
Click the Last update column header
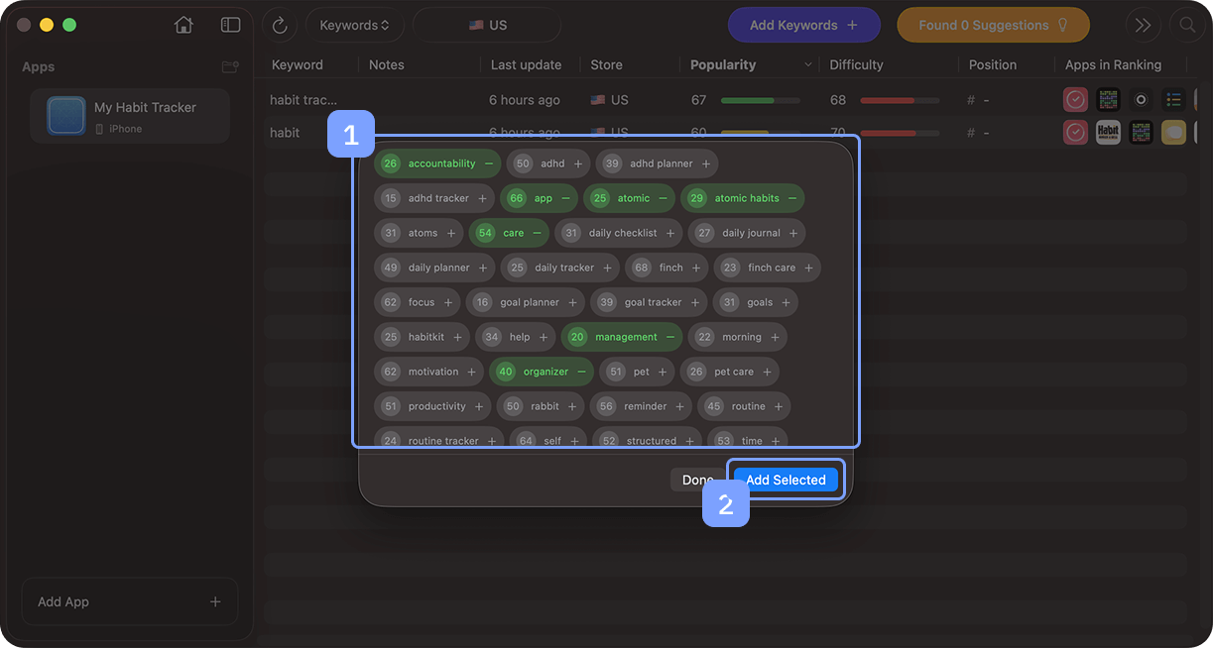pyautogui.click(x=526, y=64)
